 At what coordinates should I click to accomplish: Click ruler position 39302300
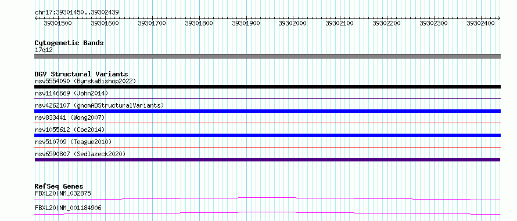433,23
